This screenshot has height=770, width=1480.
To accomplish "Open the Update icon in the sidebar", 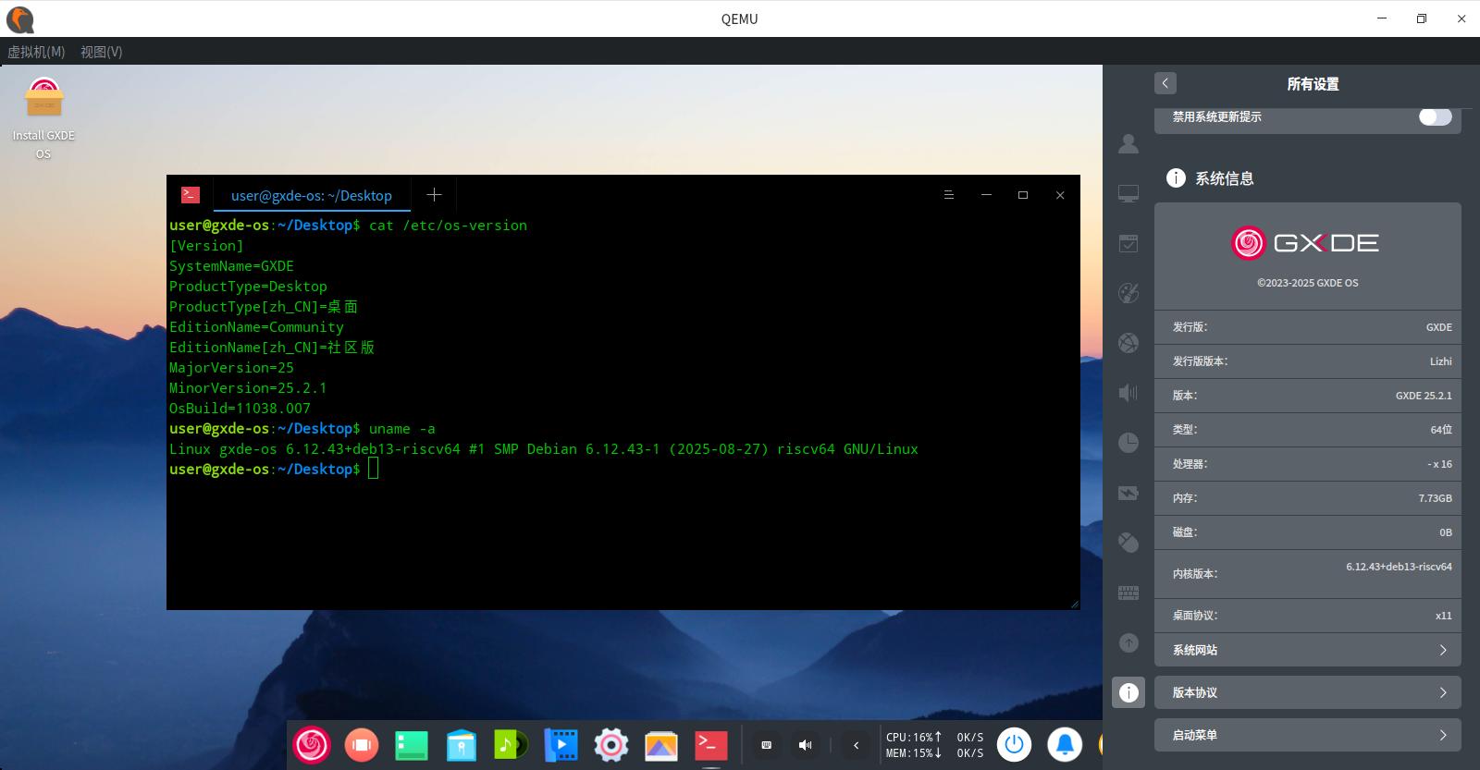I will click(1128, 642).
